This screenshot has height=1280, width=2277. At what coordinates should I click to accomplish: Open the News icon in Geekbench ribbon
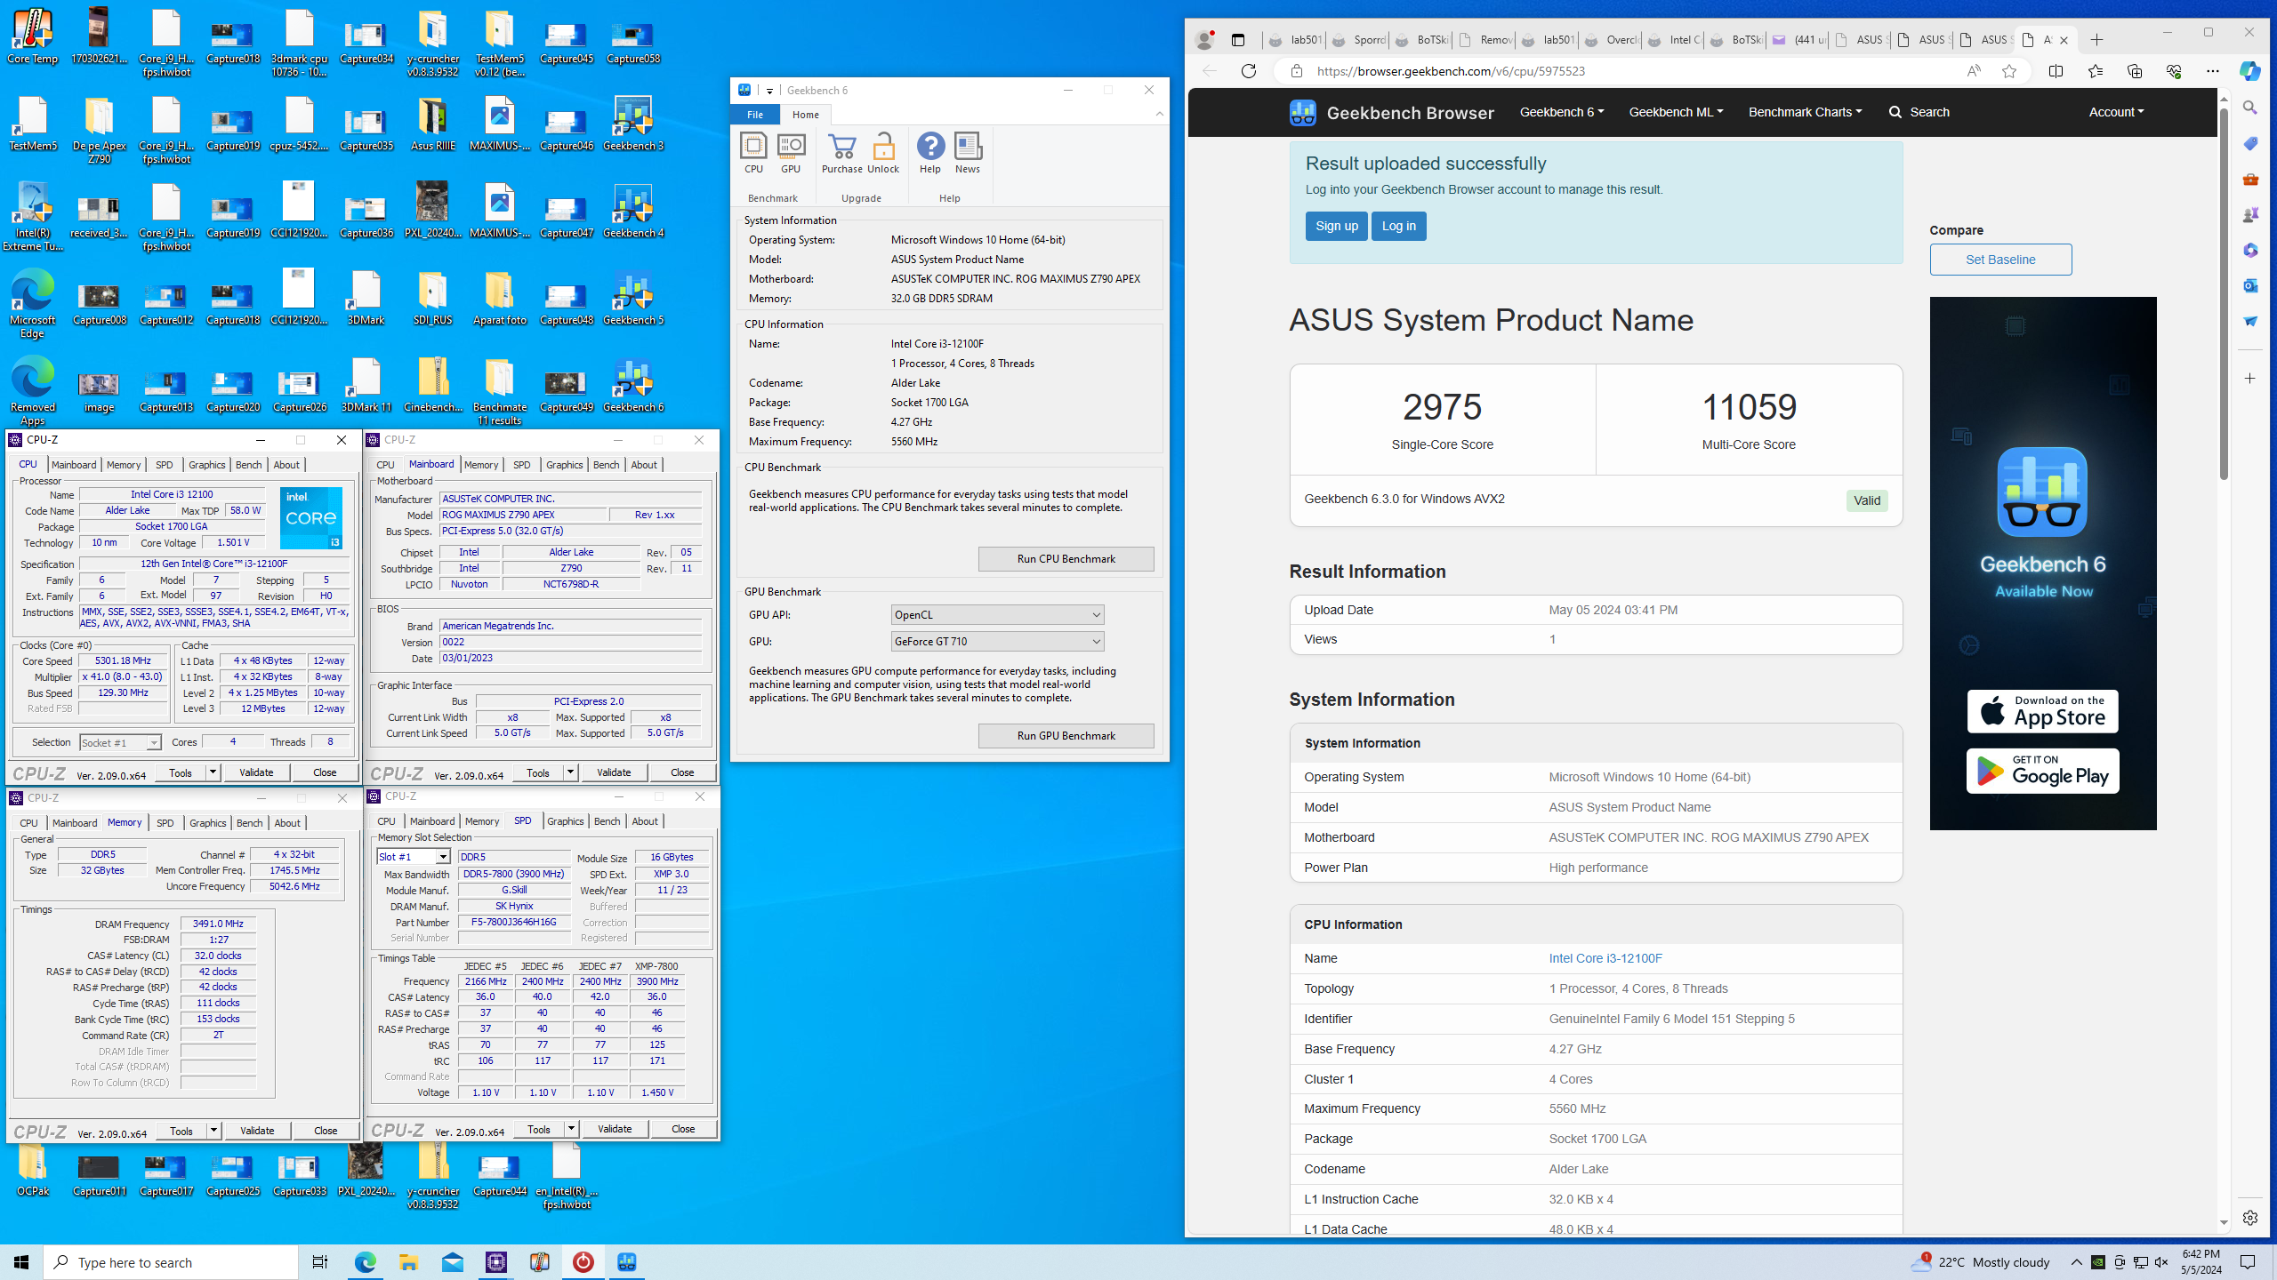tap(968, 153)
